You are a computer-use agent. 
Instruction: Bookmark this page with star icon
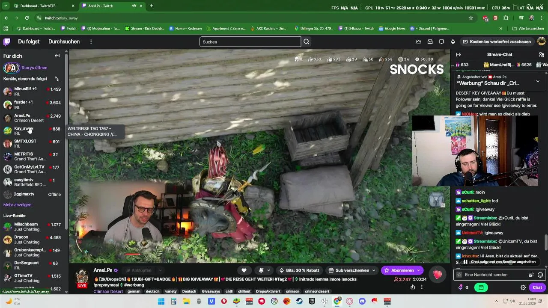(x=471, y=18)
